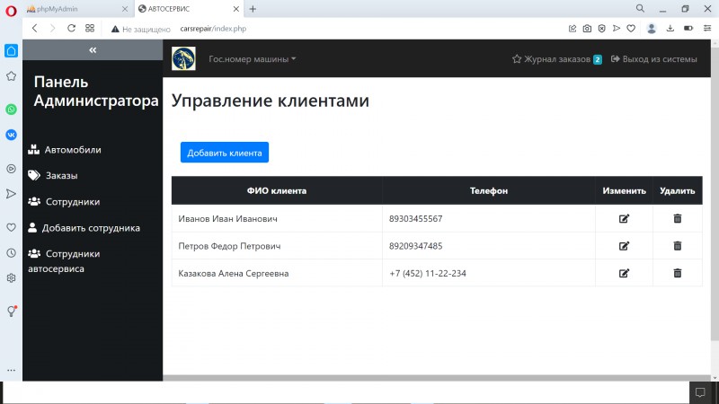Open browser profile account icon

pyautogui.click(x=651, y=29)
